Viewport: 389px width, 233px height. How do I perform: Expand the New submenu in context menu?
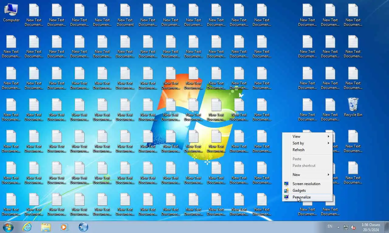pos(307,175)
